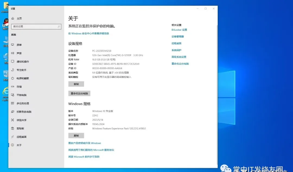
Task: Open 高级系统设置 related link
Action: [x=179, y=57]
